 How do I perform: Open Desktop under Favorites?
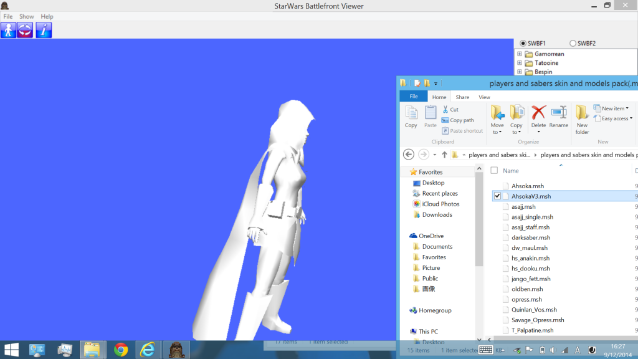click(x=433, y=183)
